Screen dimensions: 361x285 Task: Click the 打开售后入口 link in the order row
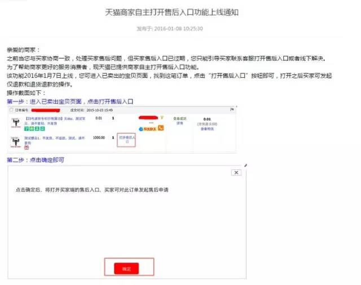pyautogui.click(x=126, y=139)
